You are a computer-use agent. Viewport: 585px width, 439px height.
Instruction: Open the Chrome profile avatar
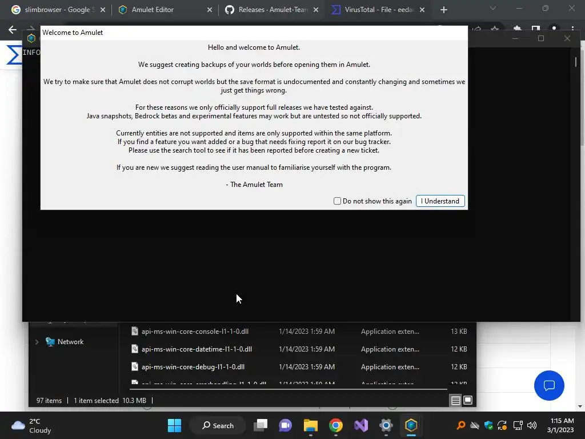point(554,29)
